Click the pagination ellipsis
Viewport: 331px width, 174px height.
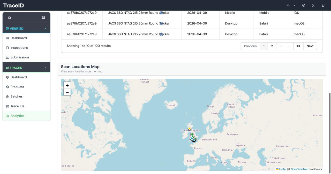289,46
